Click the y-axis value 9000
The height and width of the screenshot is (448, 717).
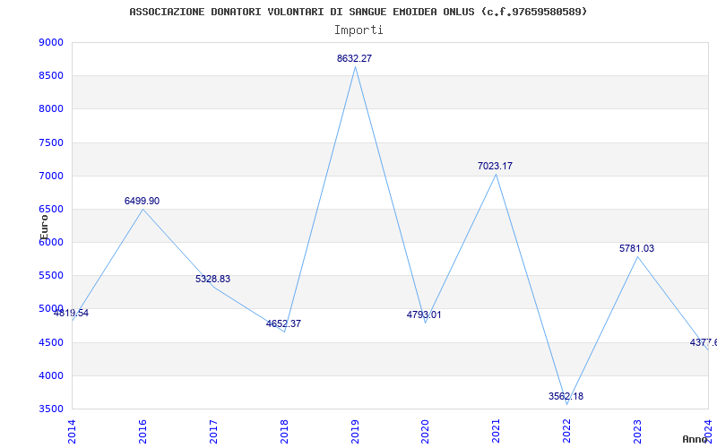click(51, 42)
